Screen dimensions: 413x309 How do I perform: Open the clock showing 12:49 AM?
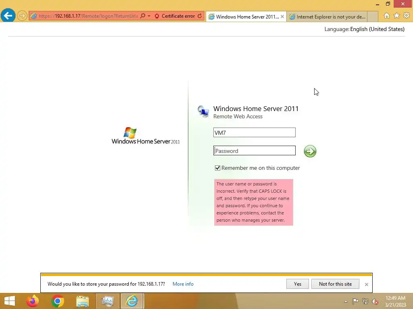pyautogui.click(x=395, y=301)
